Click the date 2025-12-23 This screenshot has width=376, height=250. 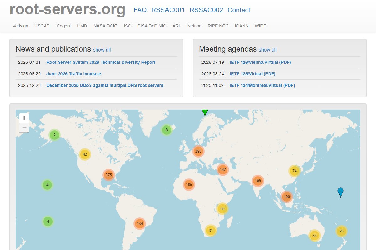pyautogui.click(x=29, y=85)
